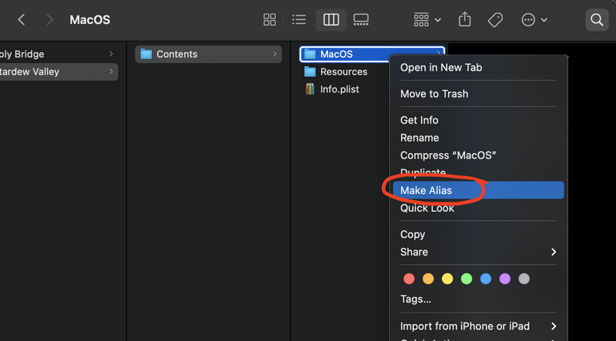This screenshot has width=616, height=341.
Task: Apply the red tag color
Action: 409,279
